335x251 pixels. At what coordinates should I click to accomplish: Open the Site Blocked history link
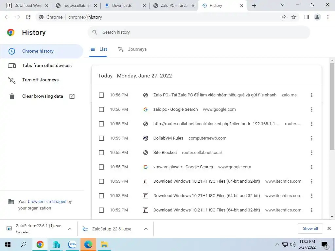click(x=165, y=153)
